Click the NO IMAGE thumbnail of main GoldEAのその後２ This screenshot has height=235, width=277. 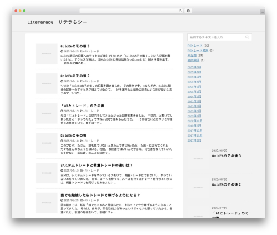tap(47, 84)
